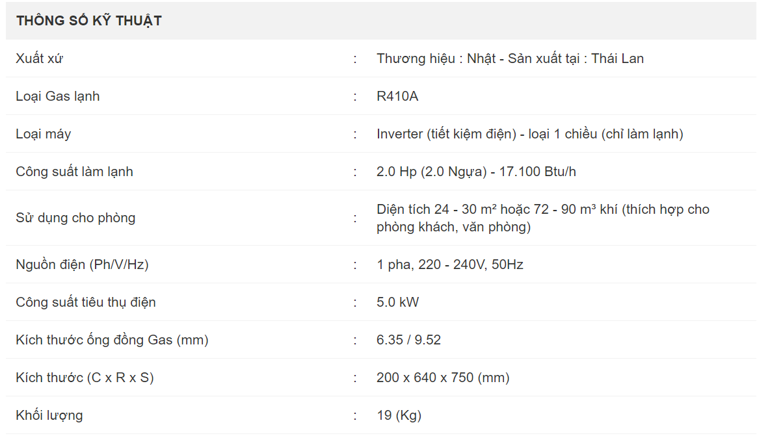Select the Kích thước (C x R x S) label
Viewport: 757px width, 438px height.
pos(85,377)
